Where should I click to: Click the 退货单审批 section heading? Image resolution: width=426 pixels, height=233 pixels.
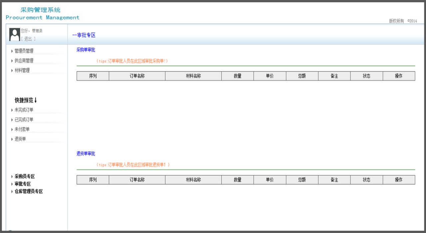coord(86,154)
